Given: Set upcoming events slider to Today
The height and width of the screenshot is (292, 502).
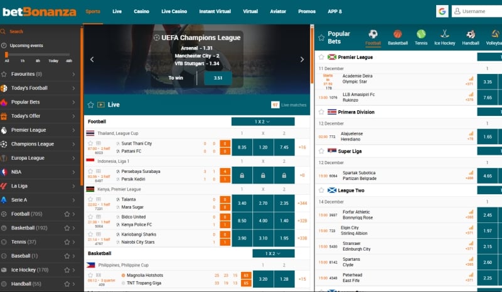Looking at the screenshot, I should tap(53, 61).
